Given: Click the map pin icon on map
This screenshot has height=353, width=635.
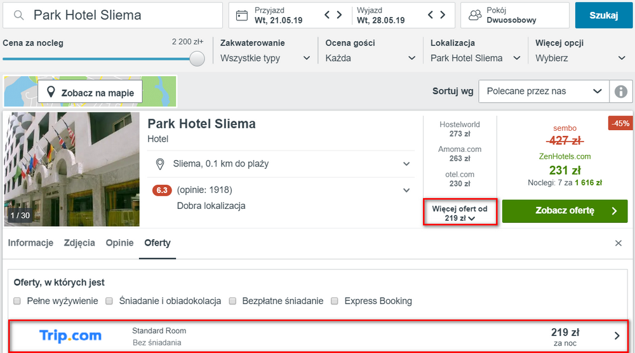Looking at the screenshot, I should [51, 92].
